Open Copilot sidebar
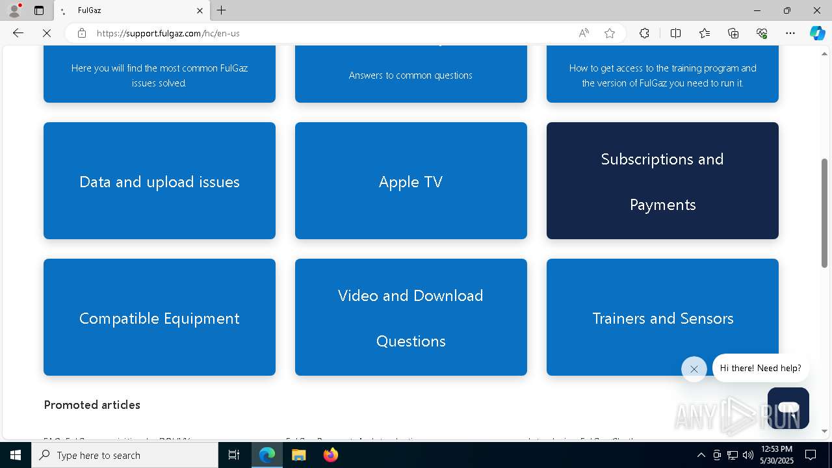This screenshot has width=832, height=468. coord(817,33)
